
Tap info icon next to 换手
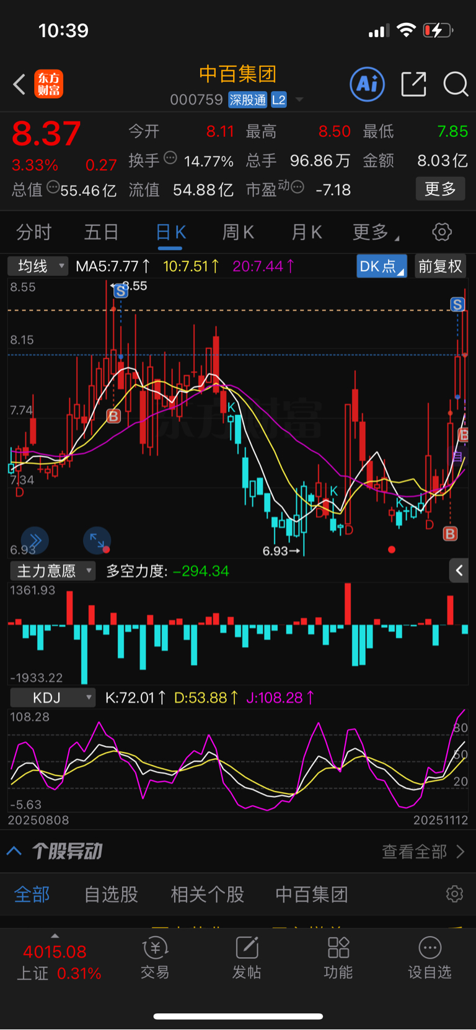(x=170, y=157)
